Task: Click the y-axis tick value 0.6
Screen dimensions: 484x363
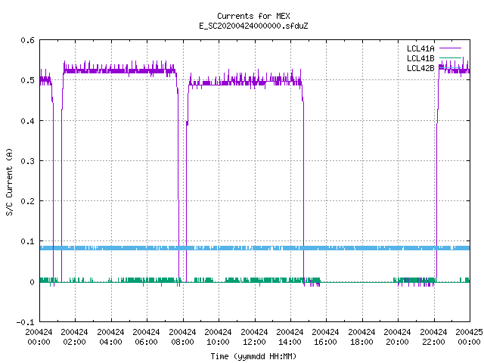Action: pyautogui.click(x=27, y=40)
